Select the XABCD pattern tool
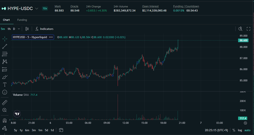The width and height of the screenshot is (254, 135). (x=5, y=62)
